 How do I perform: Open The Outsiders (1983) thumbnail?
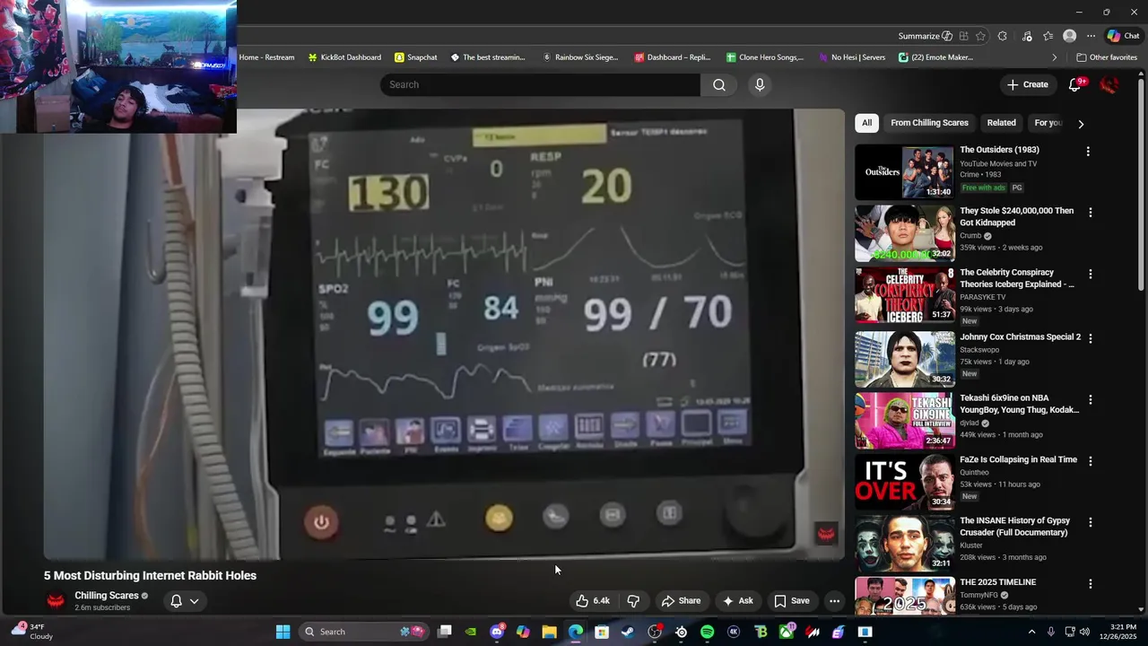coord(904,172)
